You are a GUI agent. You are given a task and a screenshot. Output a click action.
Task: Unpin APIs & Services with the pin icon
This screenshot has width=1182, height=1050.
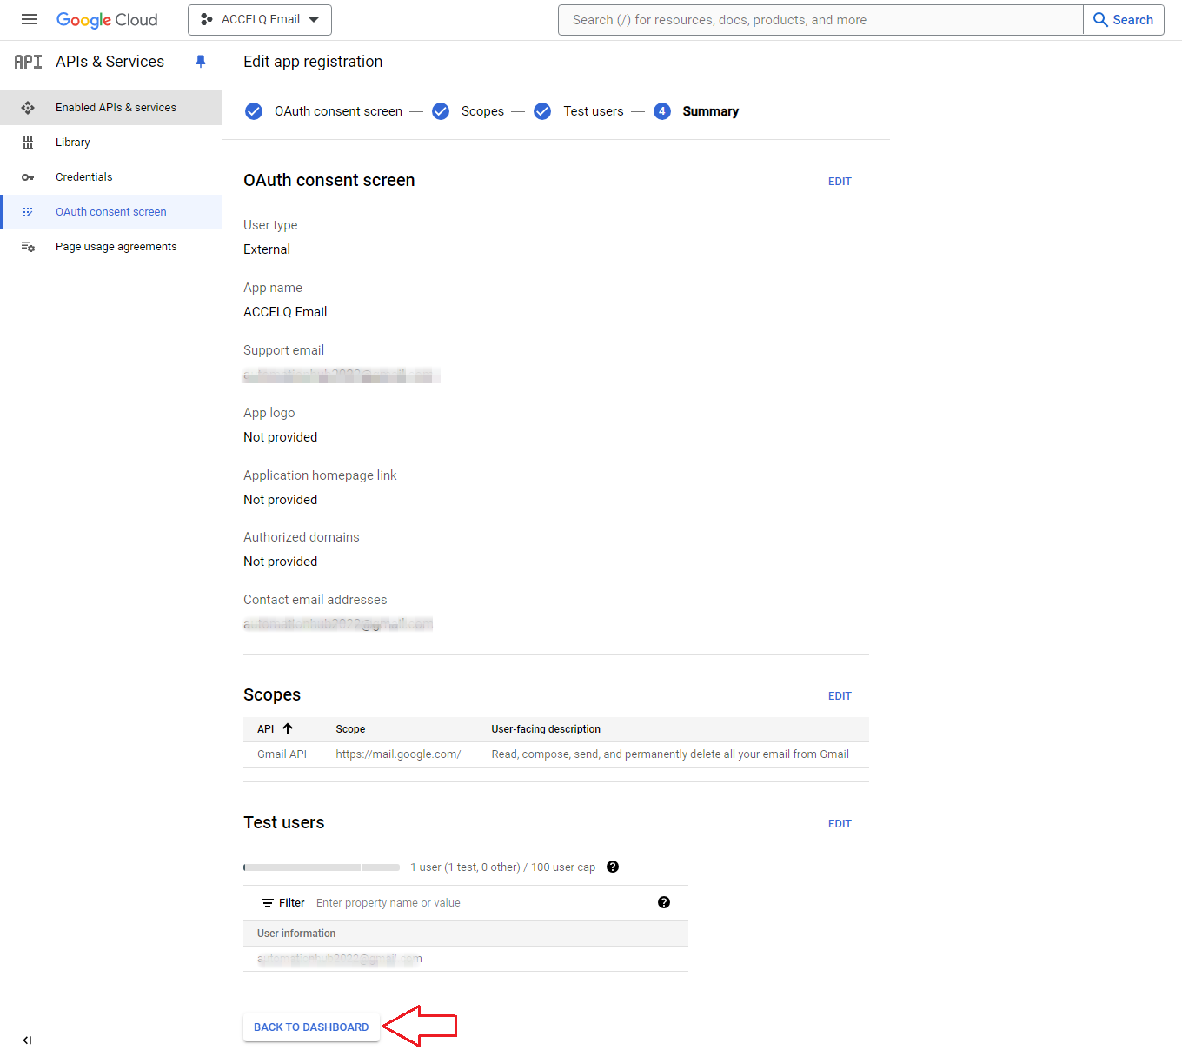[201, 62]
